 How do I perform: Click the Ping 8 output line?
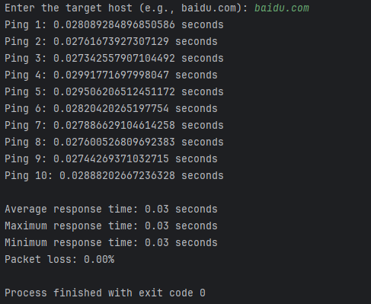114,142
